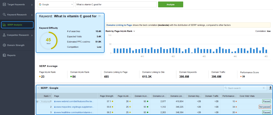Screen dimensions: 273x115
Task: Click the Quick search magnifier icon
Action: (x=226, y=88)
